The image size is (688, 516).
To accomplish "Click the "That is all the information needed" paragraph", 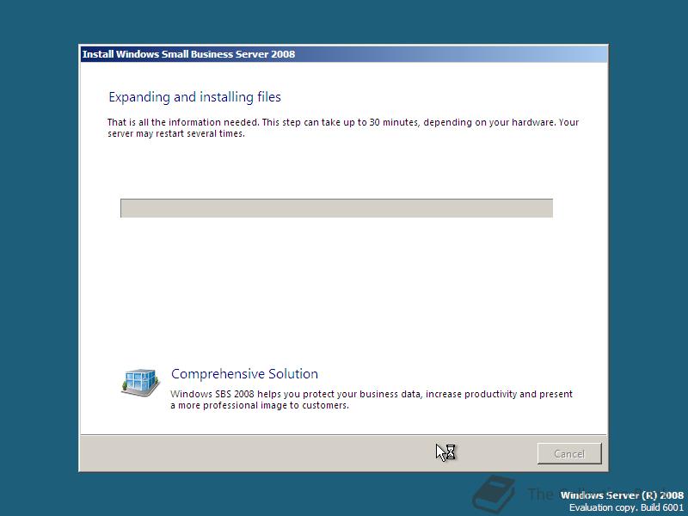I will coord(343,127).
